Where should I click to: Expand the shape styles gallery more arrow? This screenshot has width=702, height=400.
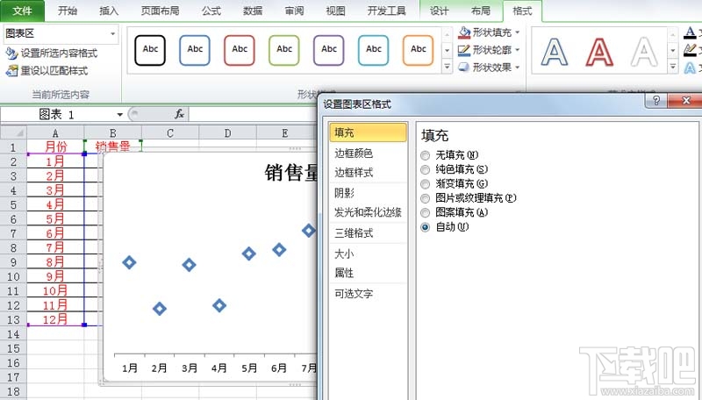click(x=447, y=68)
